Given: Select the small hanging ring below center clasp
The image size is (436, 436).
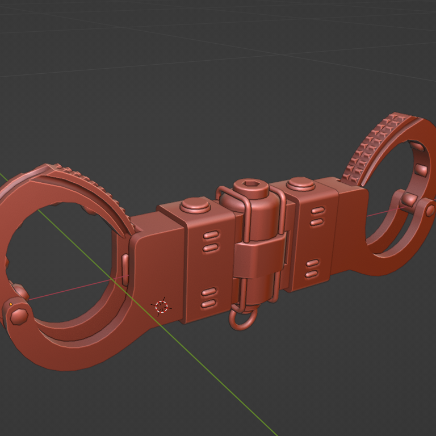Looking at the screenshot, I should [x=241, y=320].
